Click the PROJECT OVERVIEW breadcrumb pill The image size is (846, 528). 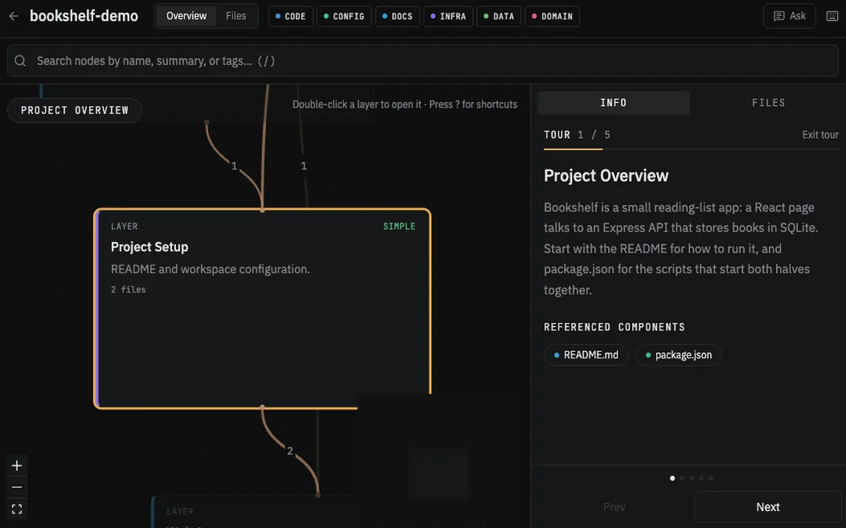pos(75,110)
